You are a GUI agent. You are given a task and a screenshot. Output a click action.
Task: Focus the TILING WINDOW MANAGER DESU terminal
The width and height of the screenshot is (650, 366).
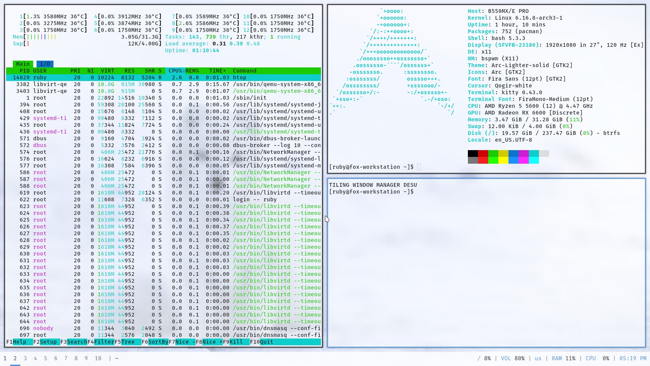click(486, 263)
